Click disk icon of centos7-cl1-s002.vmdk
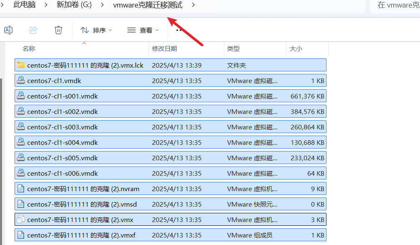Image resolution: width=420 pixels, height=245 pixels. pyautogui.click(x=20, y=111)
